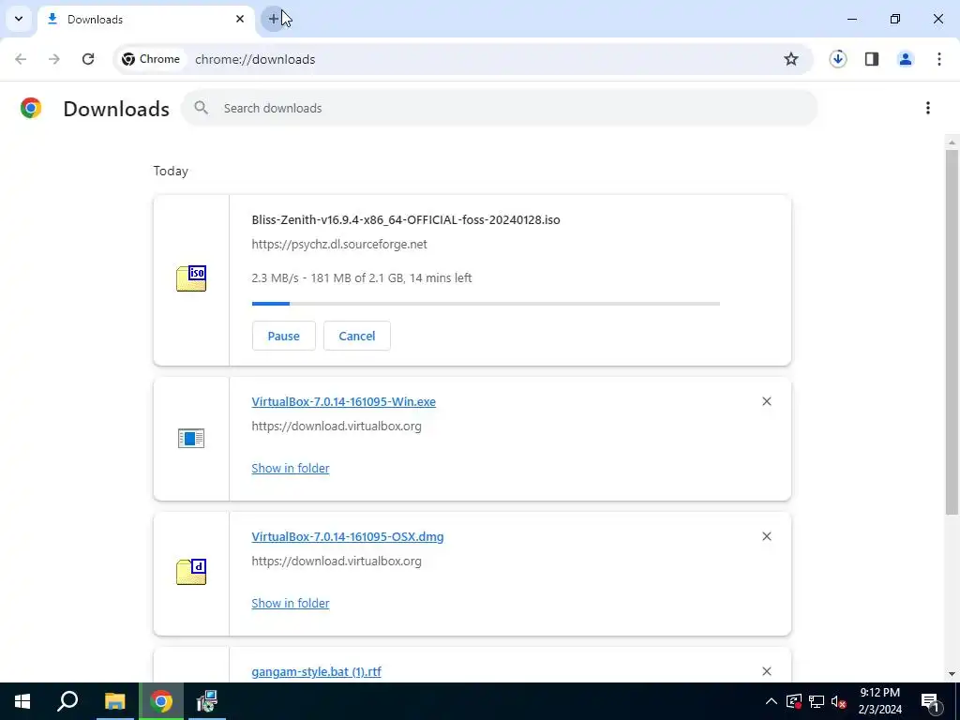Toggle the browser side panel
960x720 pixels.
click(872, 59)
